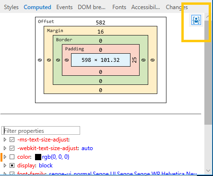The height and width of the screenshot is (176, 213).
Task: Select the Computed tab
Action: click(37, 7)
